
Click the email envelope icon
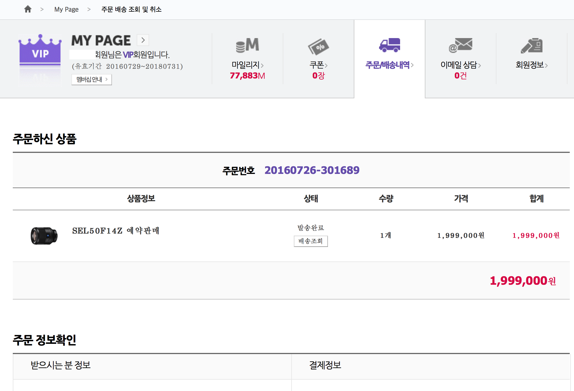pyautogui.click(x=460, y=45)
